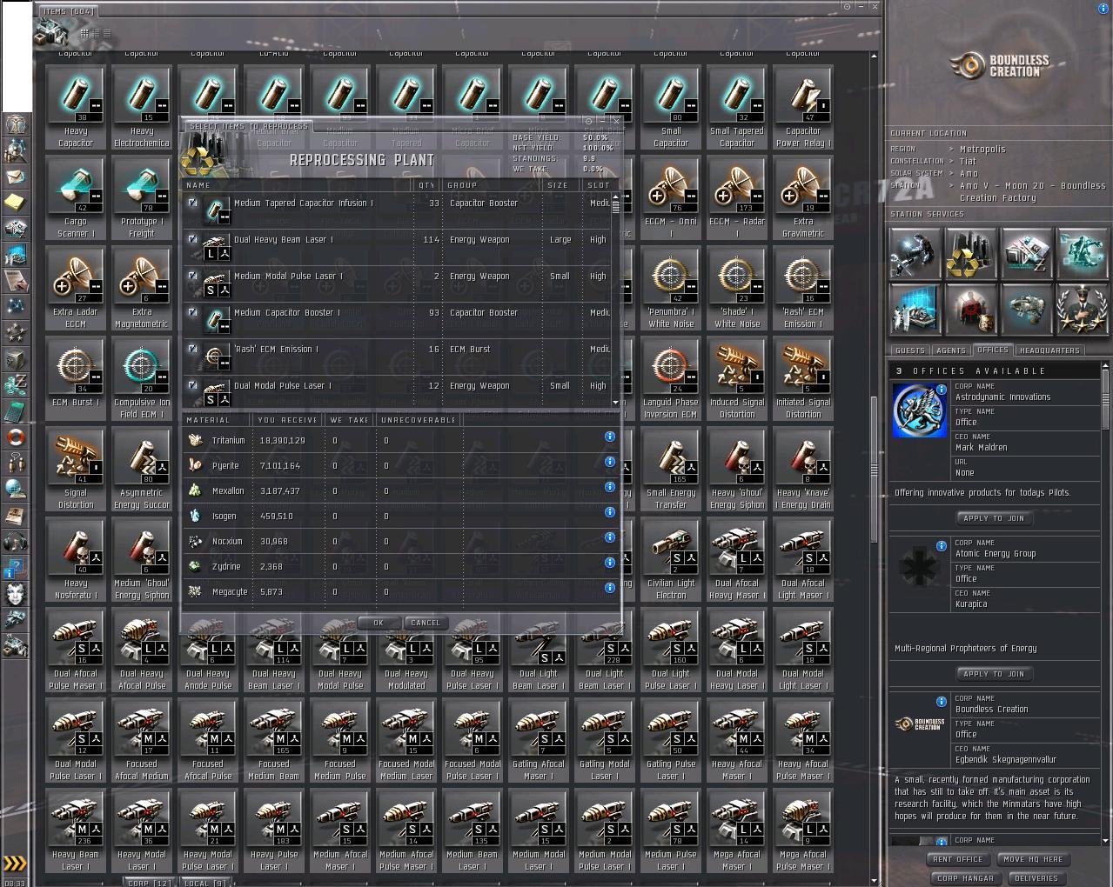This screenshot has height=887, width=1113.
Task: Sort materials by You Receive column
Action: [288, 420]
